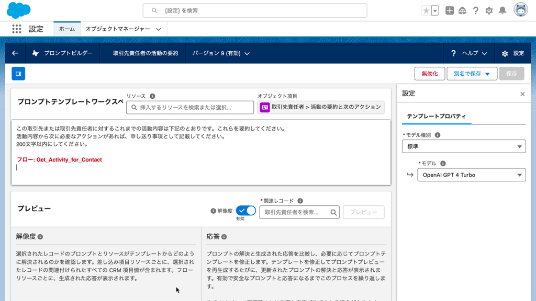Image resolution: width=536 pixels, height=301 pixels.
Task: Click the back arrow in Prompt Builder header
Action: (x=15, y=53)
